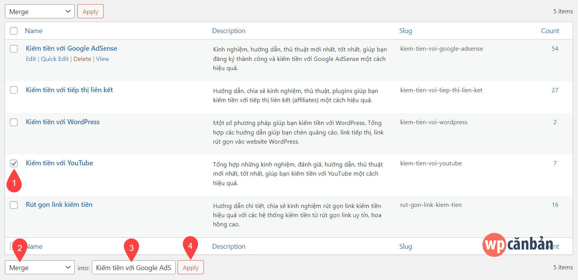578x280 pixels.
Task: Click the YouTube category description text
Action: pos(298,174)
